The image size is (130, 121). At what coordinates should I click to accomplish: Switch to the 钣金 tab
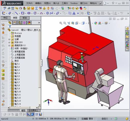[25, 18]
